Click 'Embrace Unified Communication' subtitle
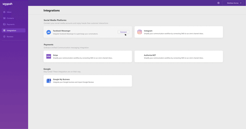Viewport: 246px width, 129px height. (x=66, y=48)
